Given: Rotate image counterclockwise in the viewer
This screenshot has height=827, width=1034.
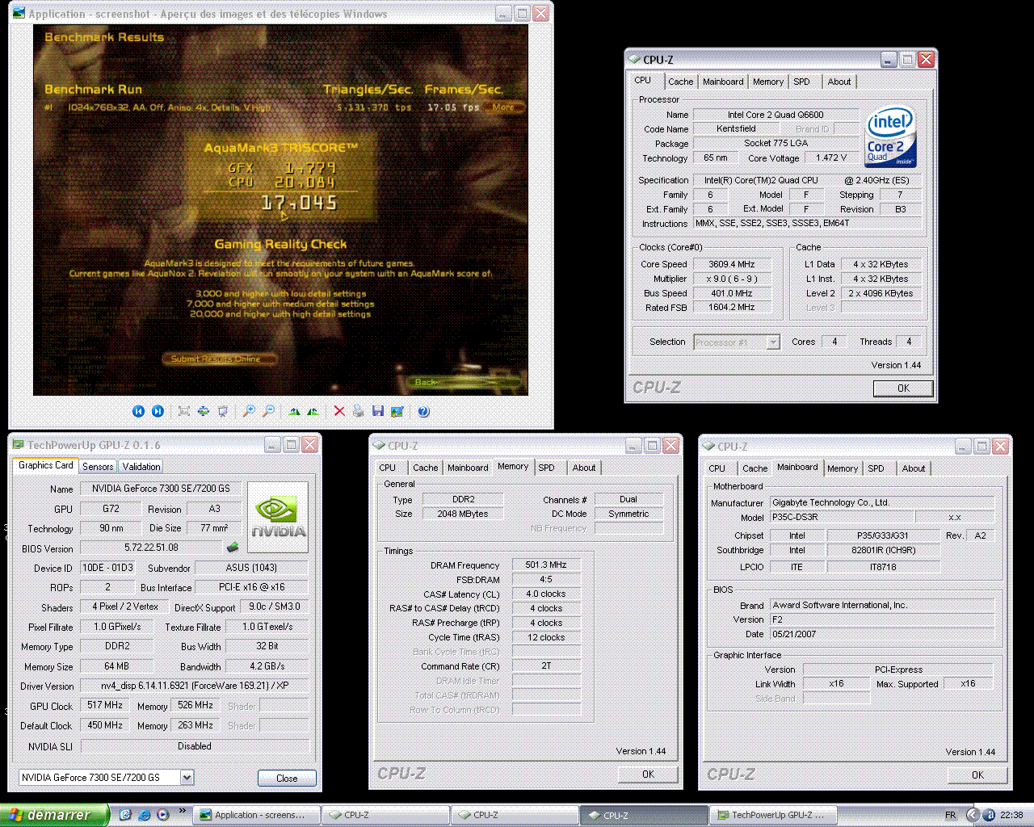Looking at the screenshot, I should click(x=313, y=411).
